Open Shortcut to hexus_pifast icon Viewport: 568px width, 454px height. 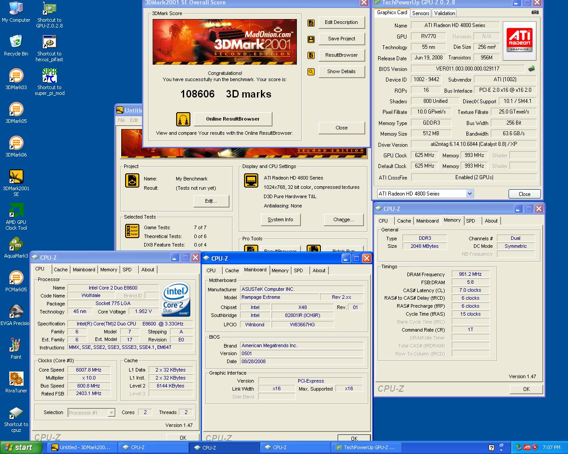(x=49, y=49)
